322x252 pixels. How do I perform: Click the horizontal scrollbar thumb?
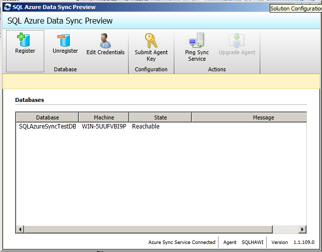[148, 229]
